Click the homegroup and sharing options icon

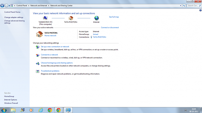tap(37, 63)
